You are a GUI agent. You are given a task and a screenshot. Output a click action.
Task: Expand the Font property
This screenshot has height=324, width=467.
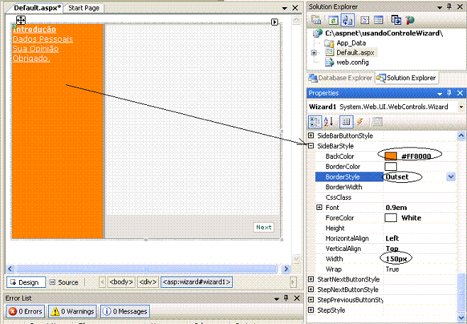coord(319,207)
